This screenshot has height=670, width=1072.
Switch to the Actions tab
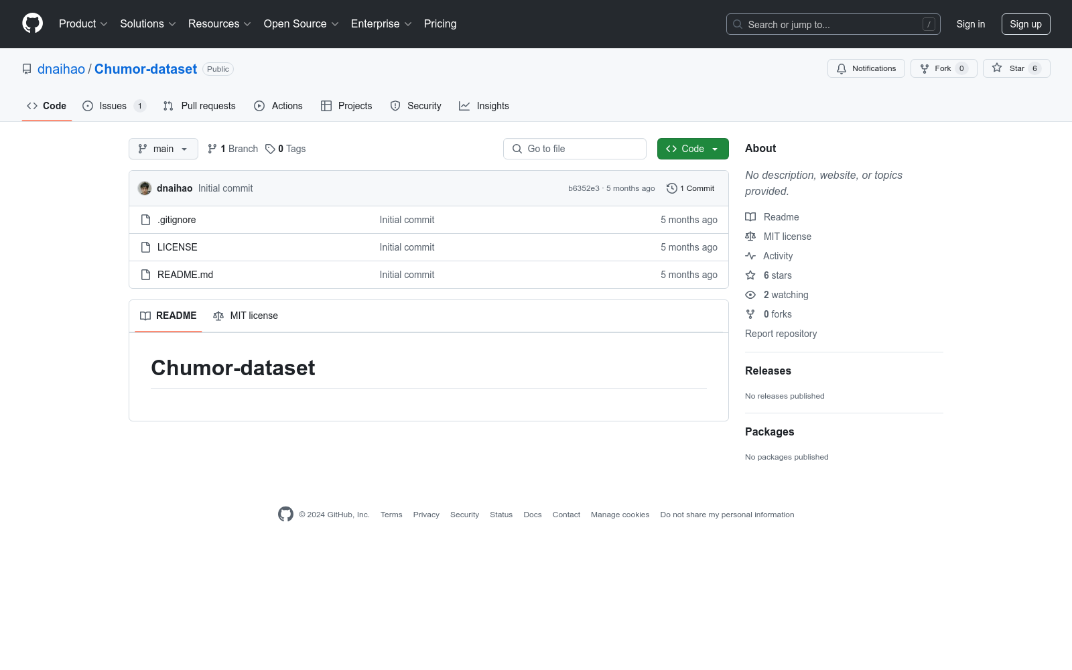(278, 106)
